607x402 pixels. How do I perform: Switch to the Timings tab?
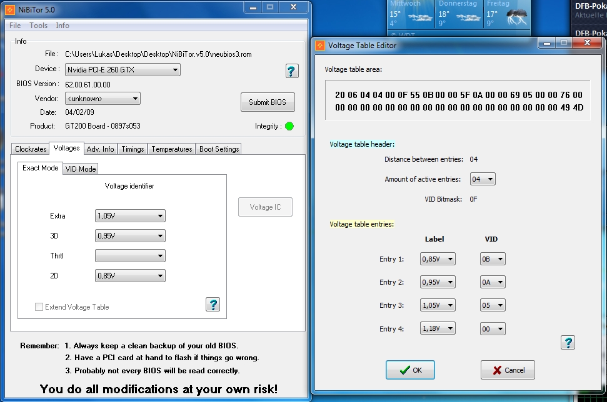[133, 149]
